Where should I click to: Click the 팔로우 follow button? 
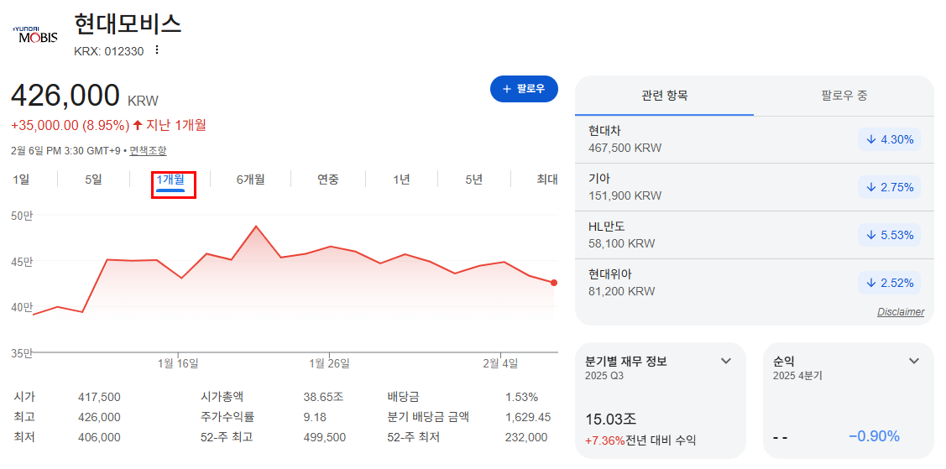(x=524, y=89)
